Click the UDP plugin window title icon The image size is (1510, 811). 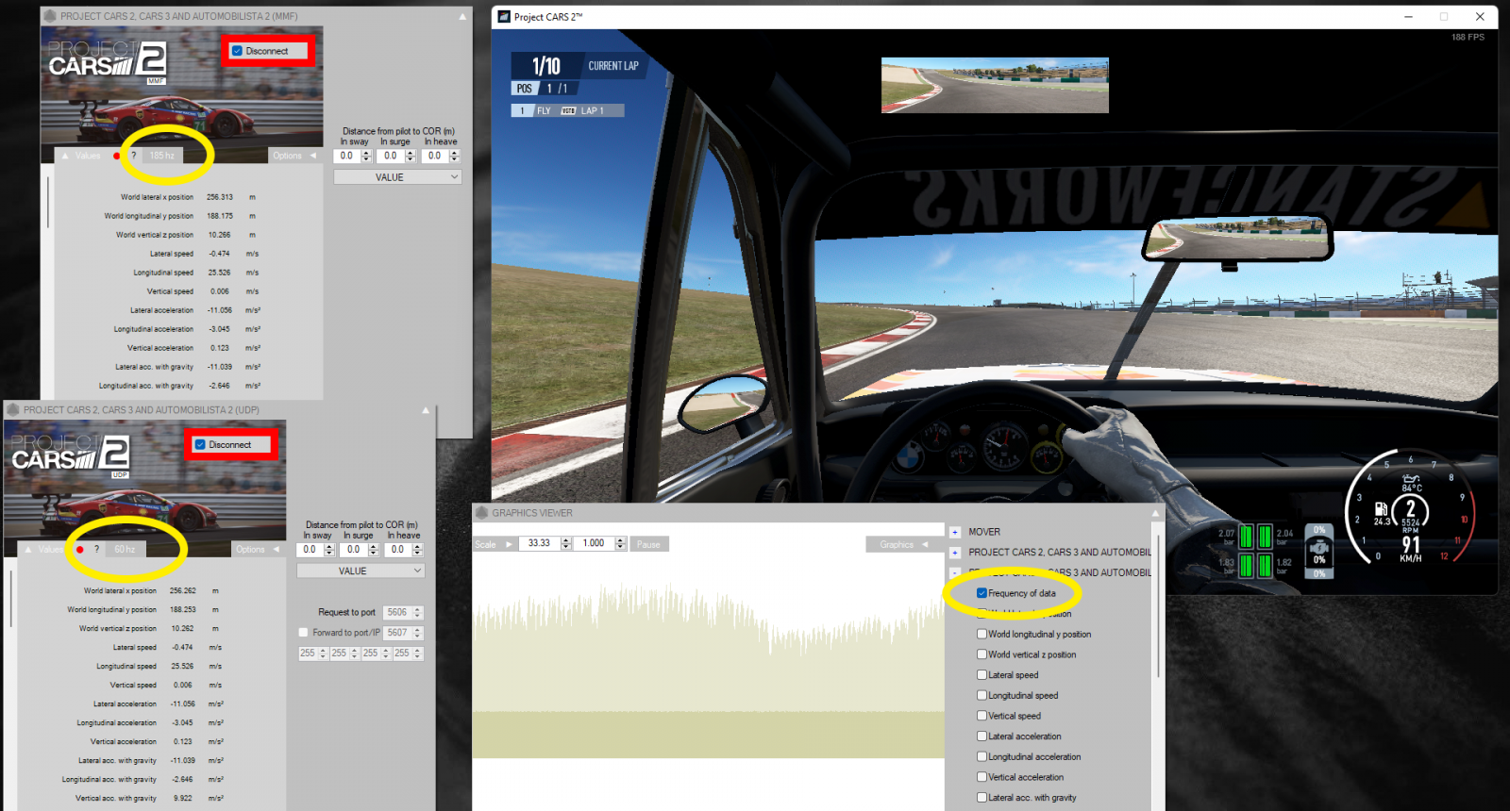[13, 409]
